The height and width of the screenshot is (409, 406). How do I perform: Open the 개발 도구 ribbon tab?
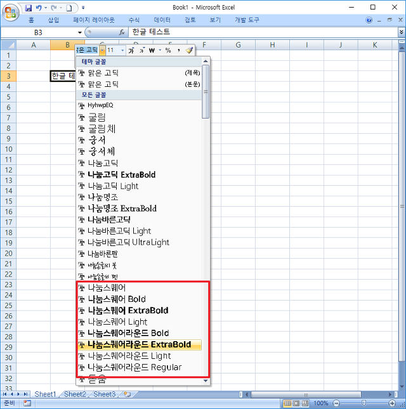247,20
